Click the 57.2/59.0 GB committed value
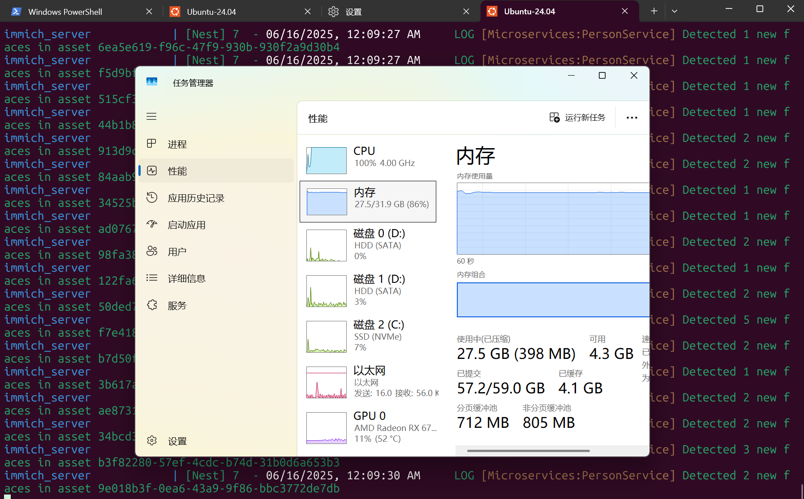This screenshot has width=804, height=499. pyautogui.click(x=501, y=388)
